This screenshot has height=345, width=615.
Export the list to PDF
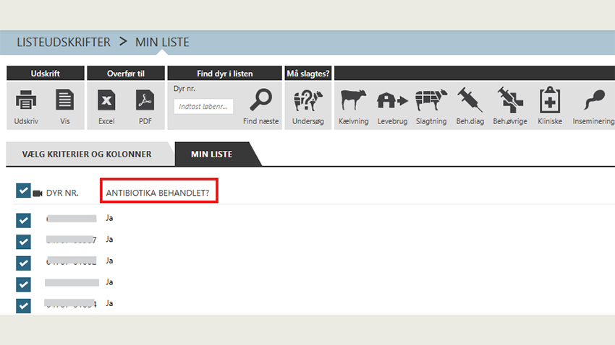pos(145,100)
